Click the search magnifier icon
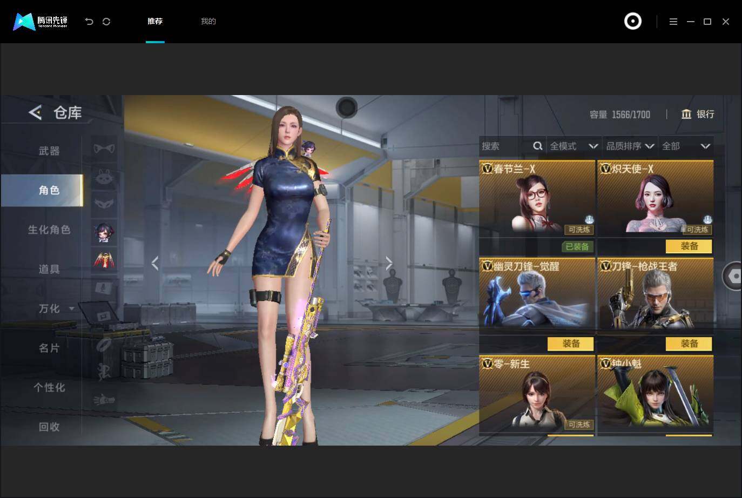 click(x=537, y=146)
